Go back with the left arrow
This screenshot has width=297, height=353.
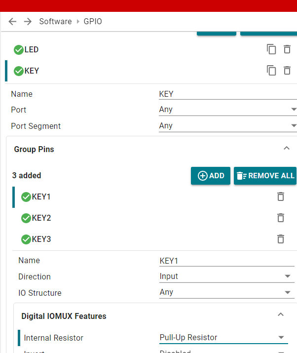[x=12, y=22]
